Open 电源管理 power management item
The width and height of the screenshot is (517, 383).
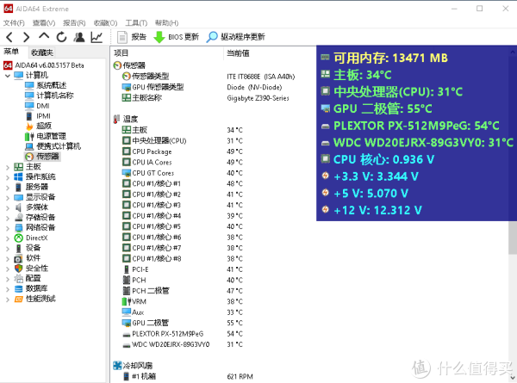click(x=46, y=136)
